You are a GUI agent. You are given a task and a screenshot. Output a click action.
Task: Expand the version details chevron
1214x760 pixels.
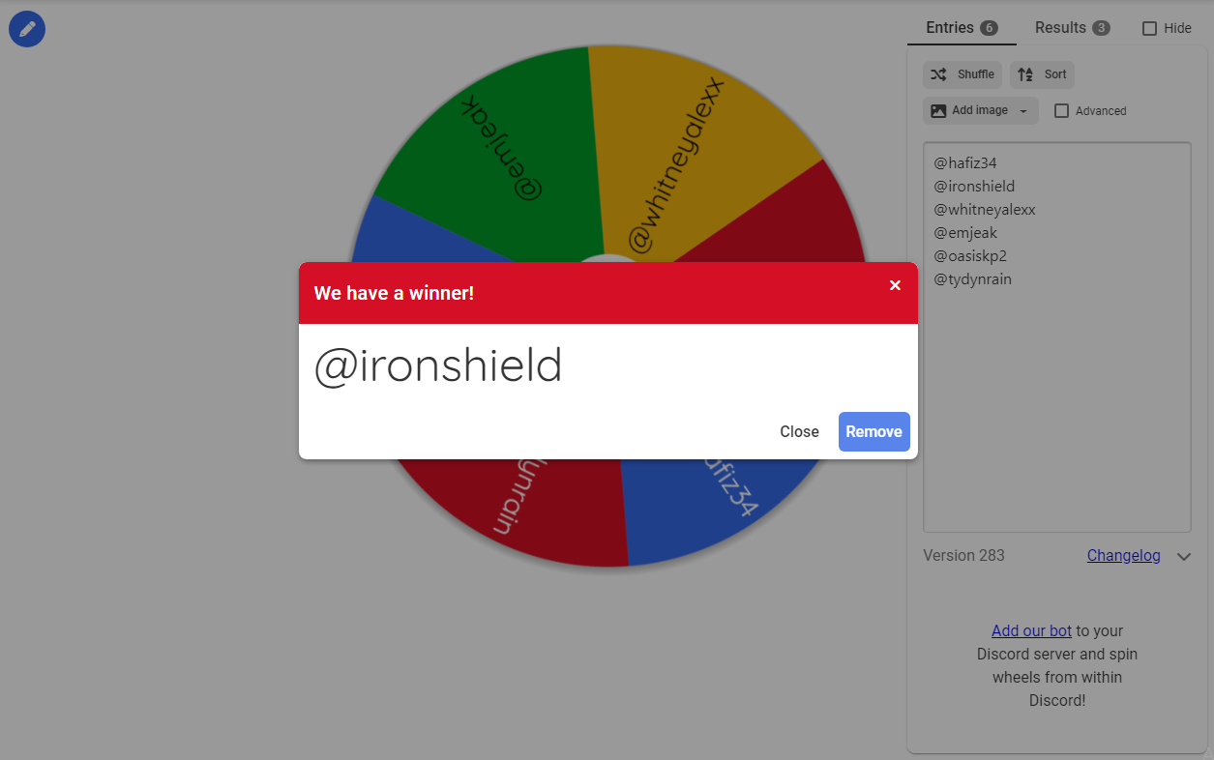(x=1183, y=557)
